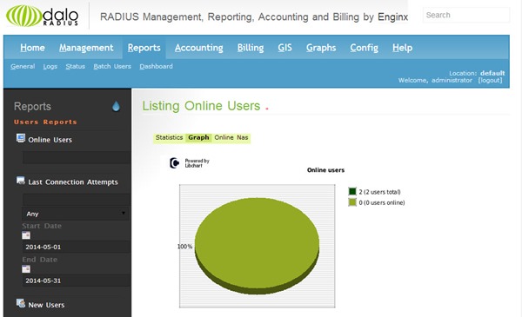522x317 pixels.
Task: Open the Graphs menu
Action: pos(321,48)
